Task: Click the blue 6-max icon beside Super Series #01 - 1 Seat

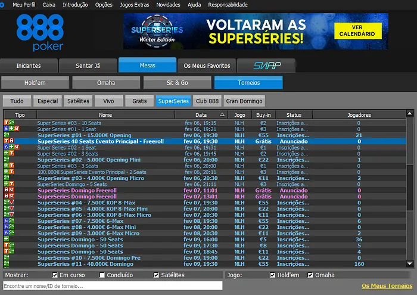Action: 6,129
